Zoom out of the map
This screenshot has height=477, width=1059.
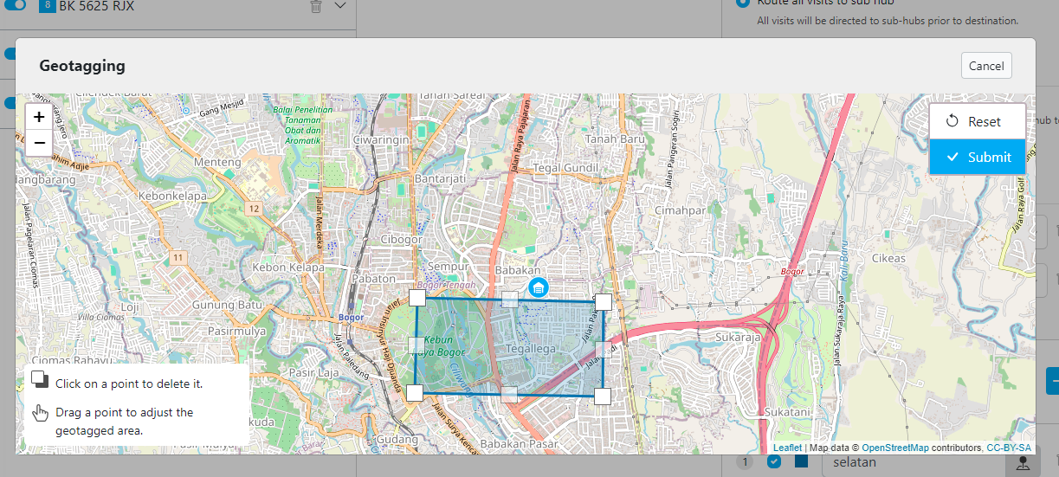[x=39, y=142]
